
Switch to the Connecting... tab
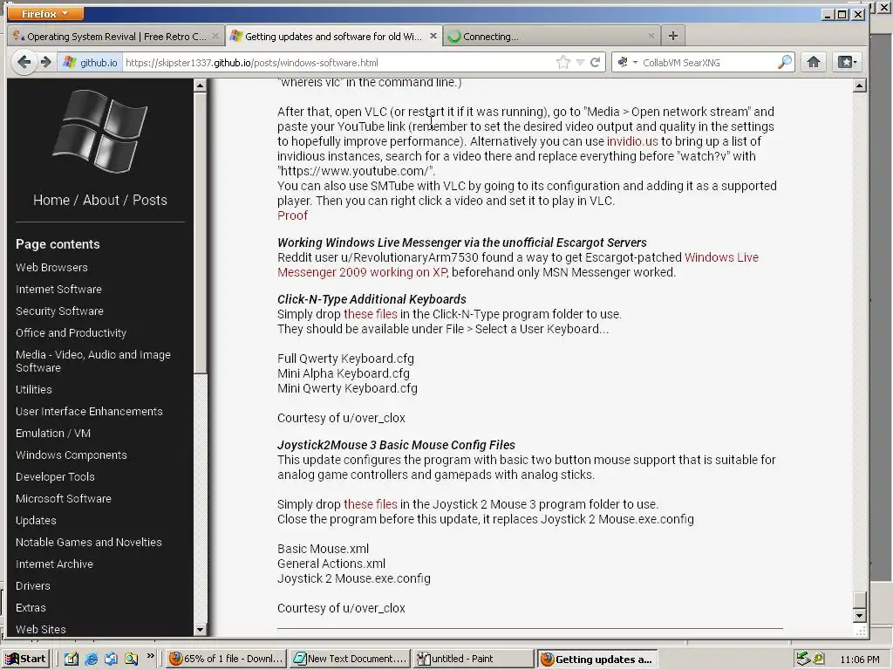pyautogui.click(x=551, y=37)
